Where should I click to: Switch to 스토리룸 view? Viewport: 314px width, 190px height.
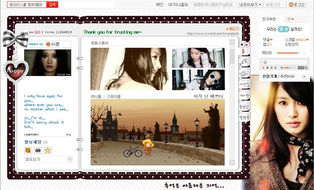point(114,97)
